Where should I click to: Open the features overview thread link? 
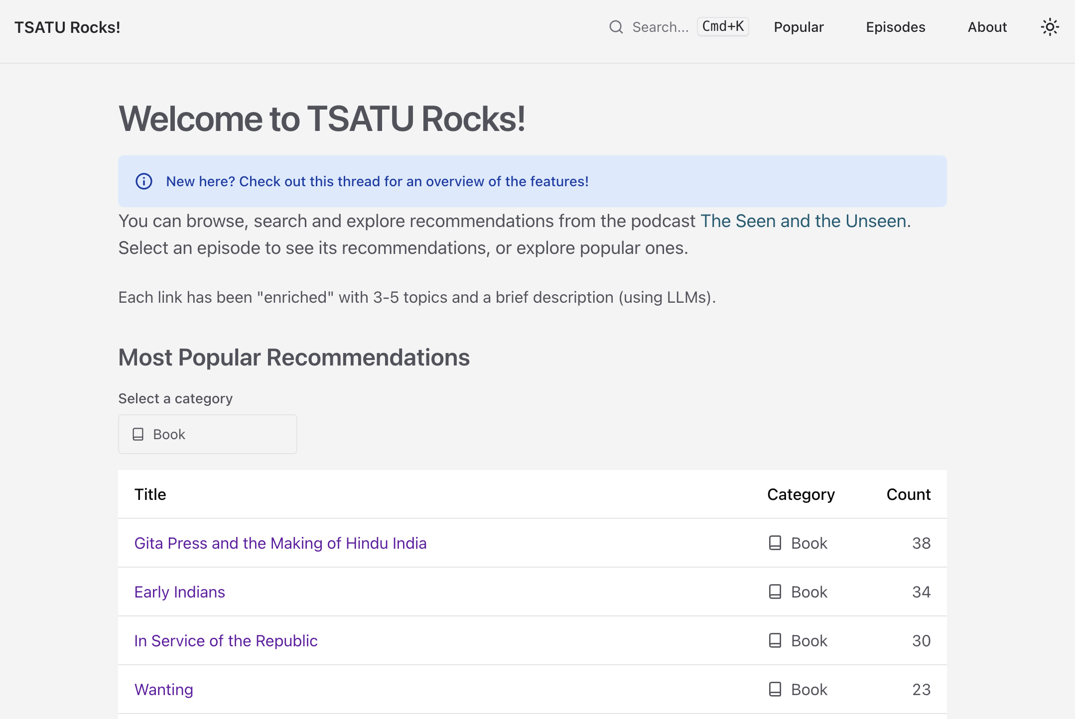tap(377, 181)
